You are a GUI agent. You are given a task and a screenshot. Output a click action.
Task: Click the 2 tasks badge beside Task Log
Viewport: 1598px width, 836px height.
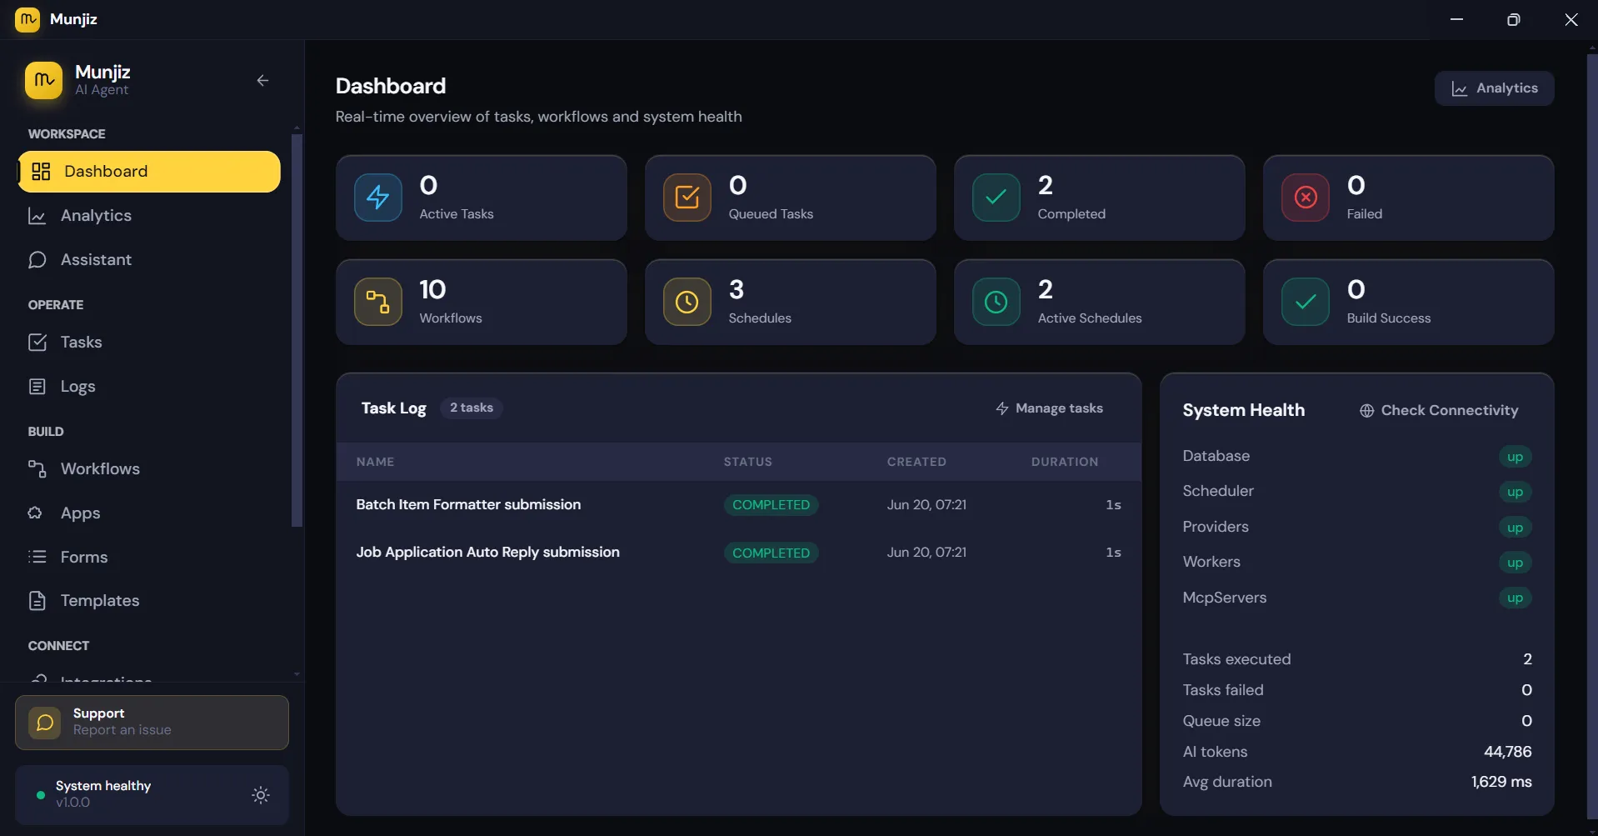point(472,408)
